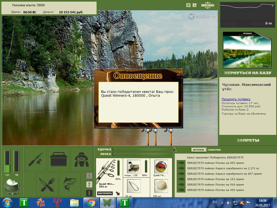
Task: Click log line 'Плотву на 916 грамм'
Action: point(215,184)
